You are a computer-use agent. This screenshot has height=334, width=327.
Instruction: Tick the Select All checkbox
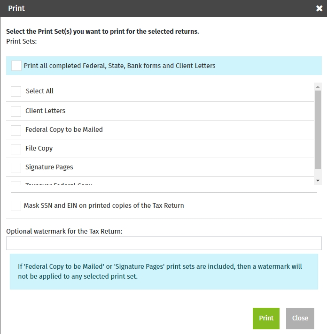click(x=16, y=91)
